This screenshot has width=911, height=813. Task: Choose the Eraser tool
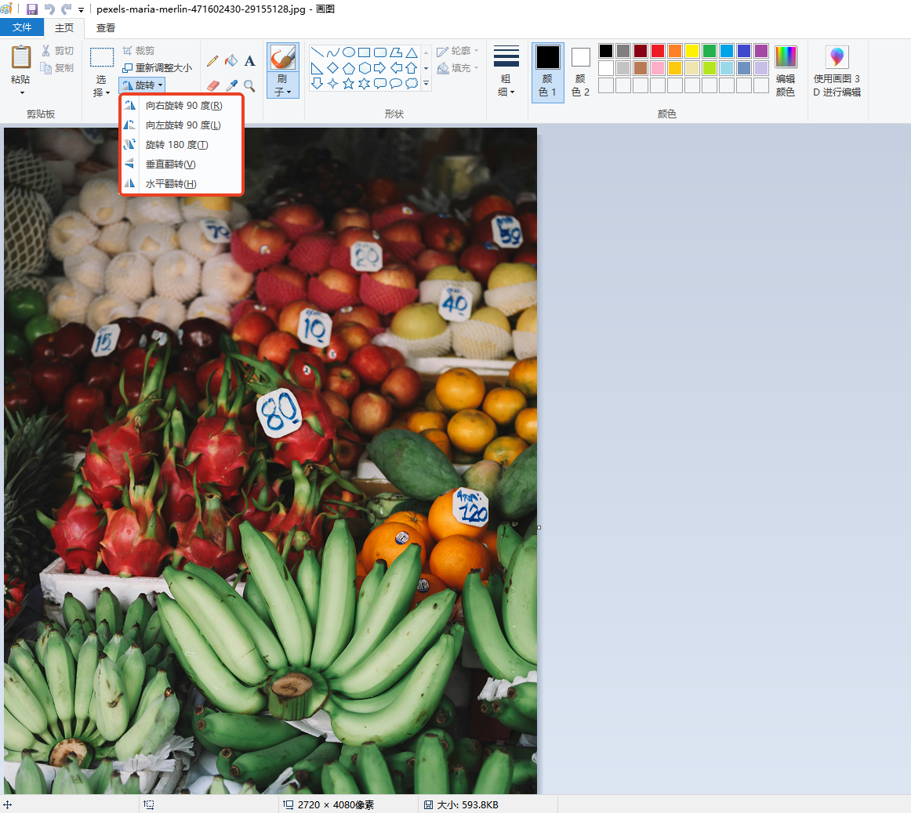click(x=212, y=85)
